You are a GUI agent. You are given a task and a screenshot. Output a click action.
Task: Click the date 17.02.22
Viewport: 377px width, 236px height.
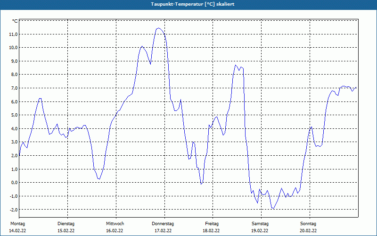point(163,231)
